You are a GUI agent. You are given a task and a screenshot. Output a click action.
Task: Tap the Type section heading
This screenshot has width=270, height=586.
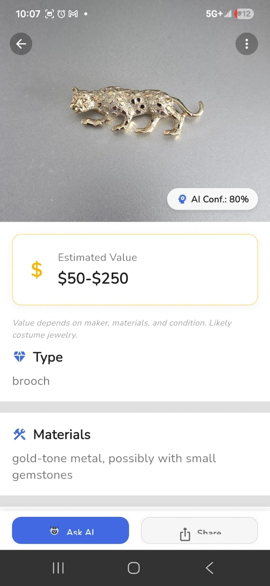coord(48,357)
